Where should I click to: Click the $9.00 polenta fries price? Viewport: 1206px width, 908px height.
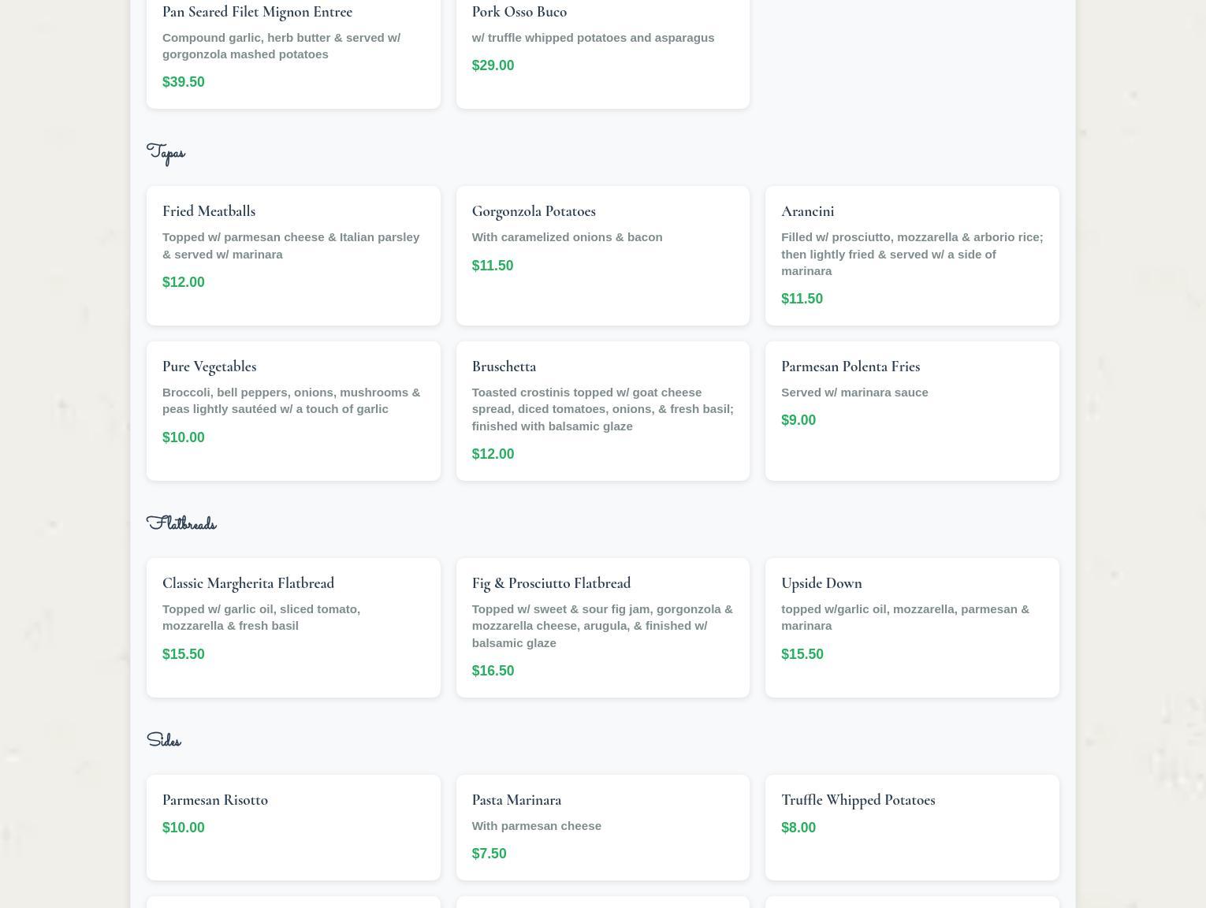click(x=798, y=420)
